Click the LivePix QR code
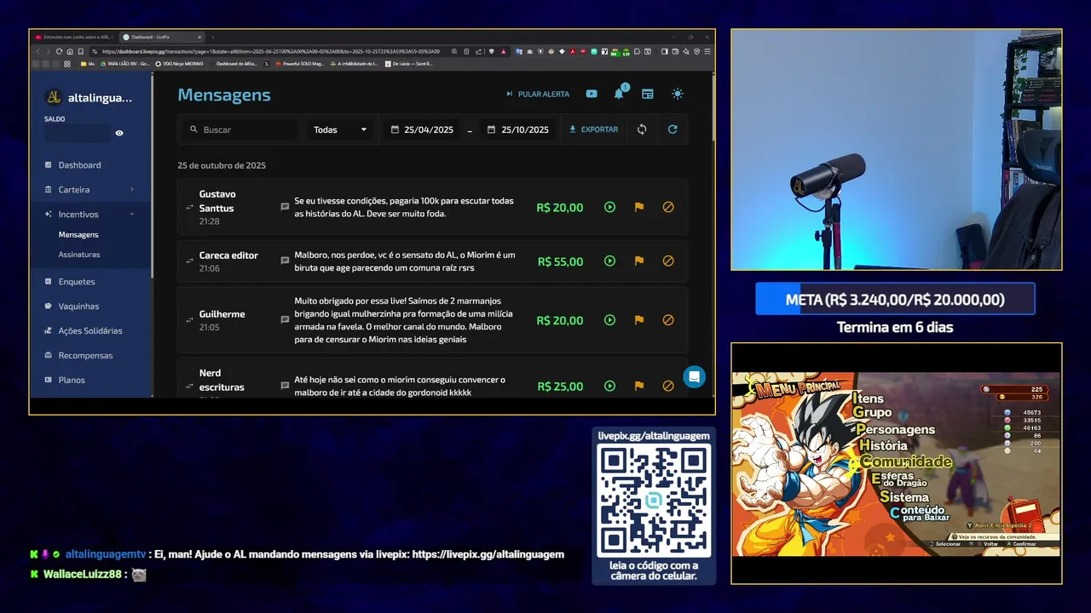The width and height of the screenshot is (1091, 613). pos(654,500)
